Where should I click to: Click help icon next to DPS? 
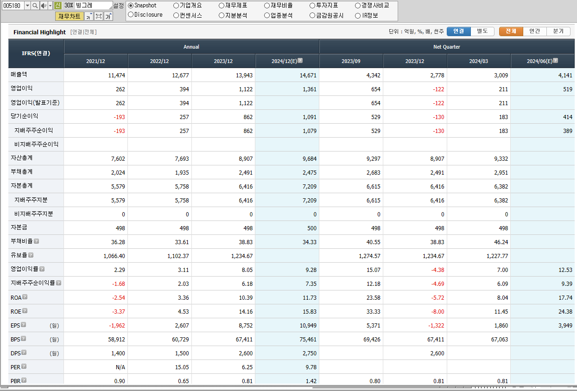pyautogui.click(x=24, y=352)
